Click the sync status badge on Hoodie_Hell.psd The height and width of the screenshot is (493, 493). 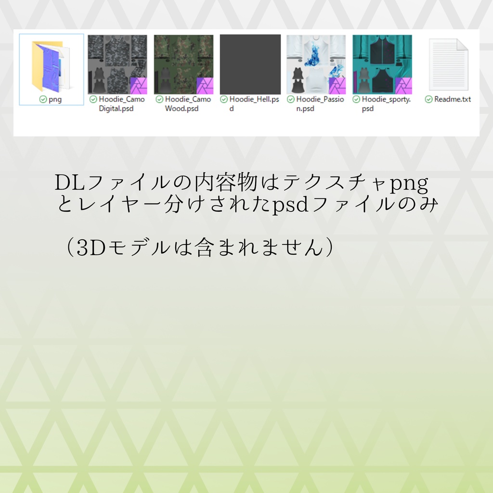224,100
